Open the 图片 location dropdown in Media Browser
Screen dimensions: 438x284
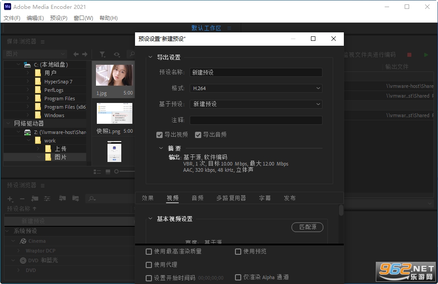[36, 54]
